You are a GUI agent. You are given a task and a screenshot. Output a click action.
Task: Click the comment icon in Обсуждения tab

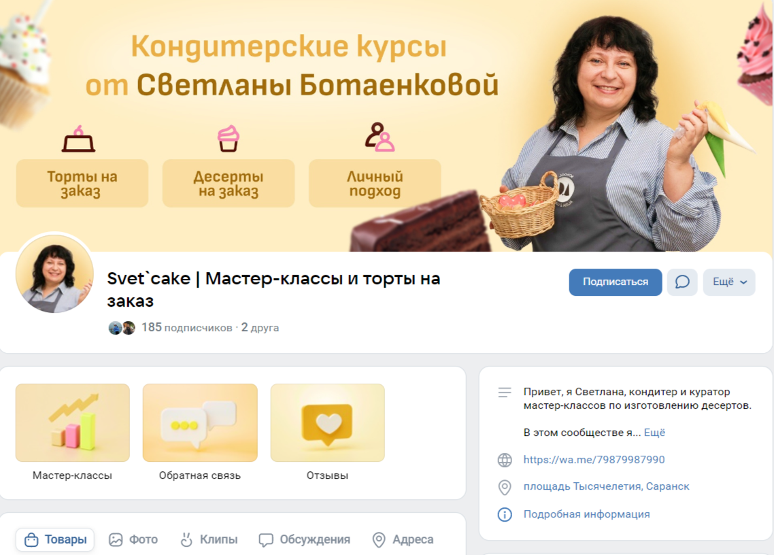click(265, 539)
